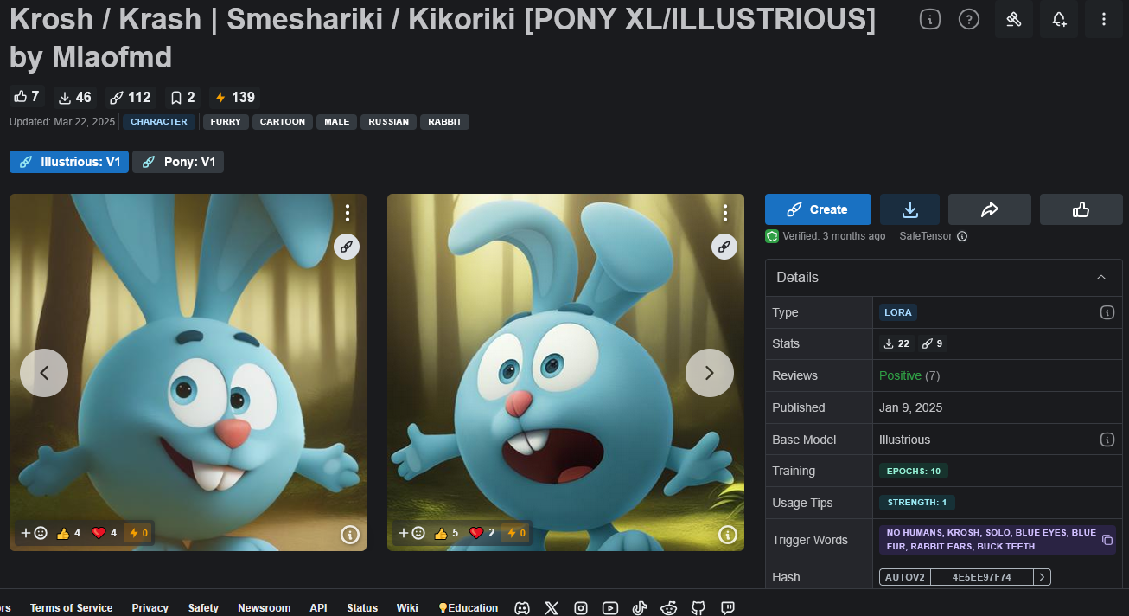The height and width of the screenshot is (616, 1129).
Task: Expand hash types with the chevron arrow
Action: (1042, 577)
